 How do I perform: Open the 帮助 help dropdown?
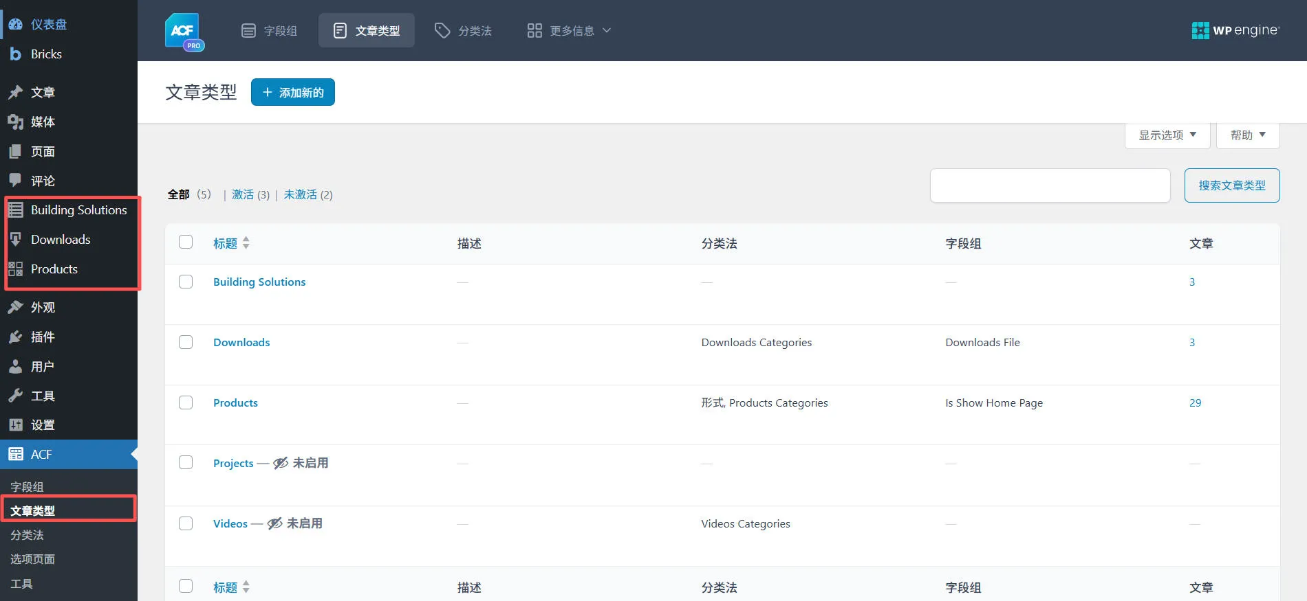coord(1248,135)
